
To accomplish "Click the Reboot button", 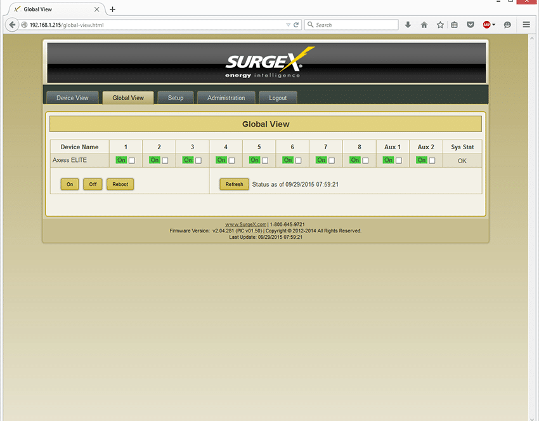I will 120,184.
